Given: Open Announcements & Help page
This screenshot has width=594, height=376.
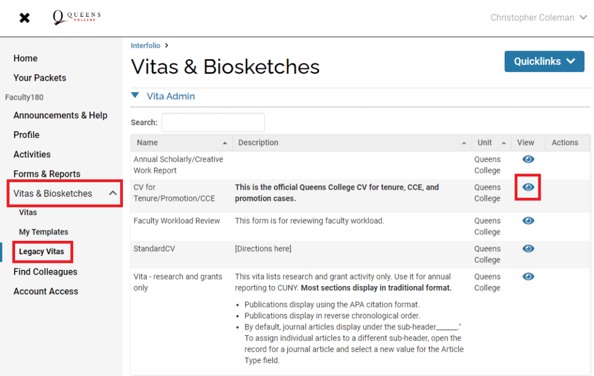Looking at the screenshot, I should [x=60, y=115].
